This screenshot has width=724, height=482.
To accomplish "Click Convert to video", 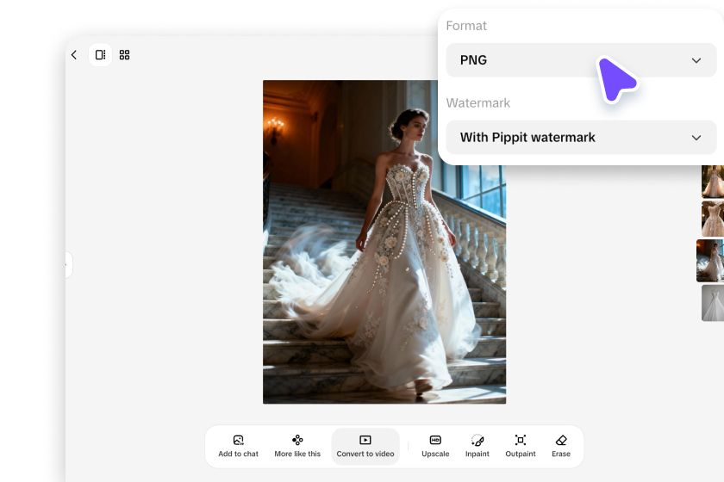I will (x=365, y=446).
